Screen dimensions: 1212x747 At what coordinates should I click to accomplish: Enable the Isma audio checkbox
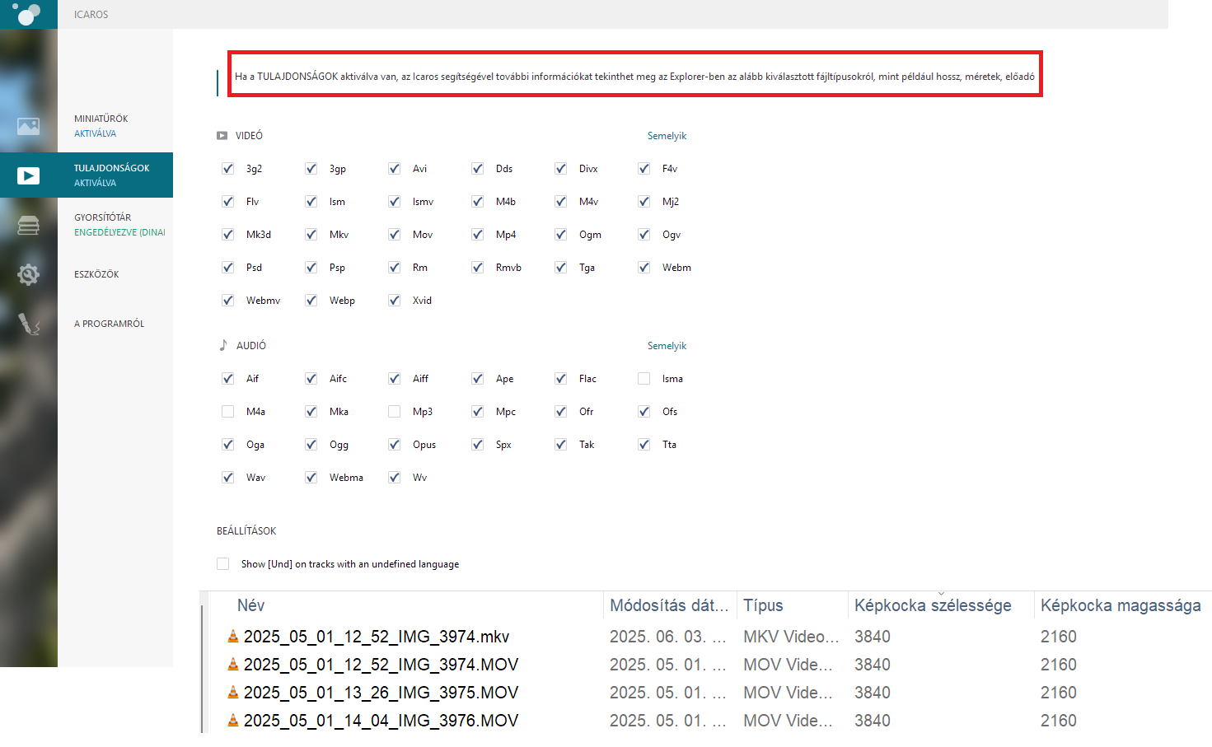644,379
